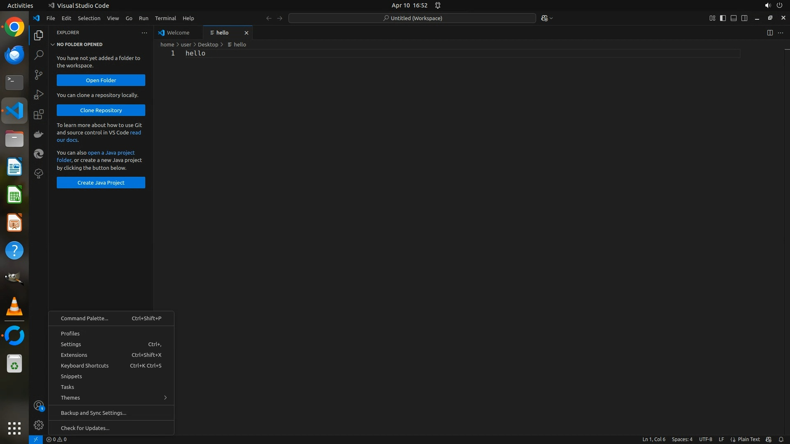
Task: Open the Copilot dropdown arrow in title bar
Action: pyautogui.click(x=551, y=18)
